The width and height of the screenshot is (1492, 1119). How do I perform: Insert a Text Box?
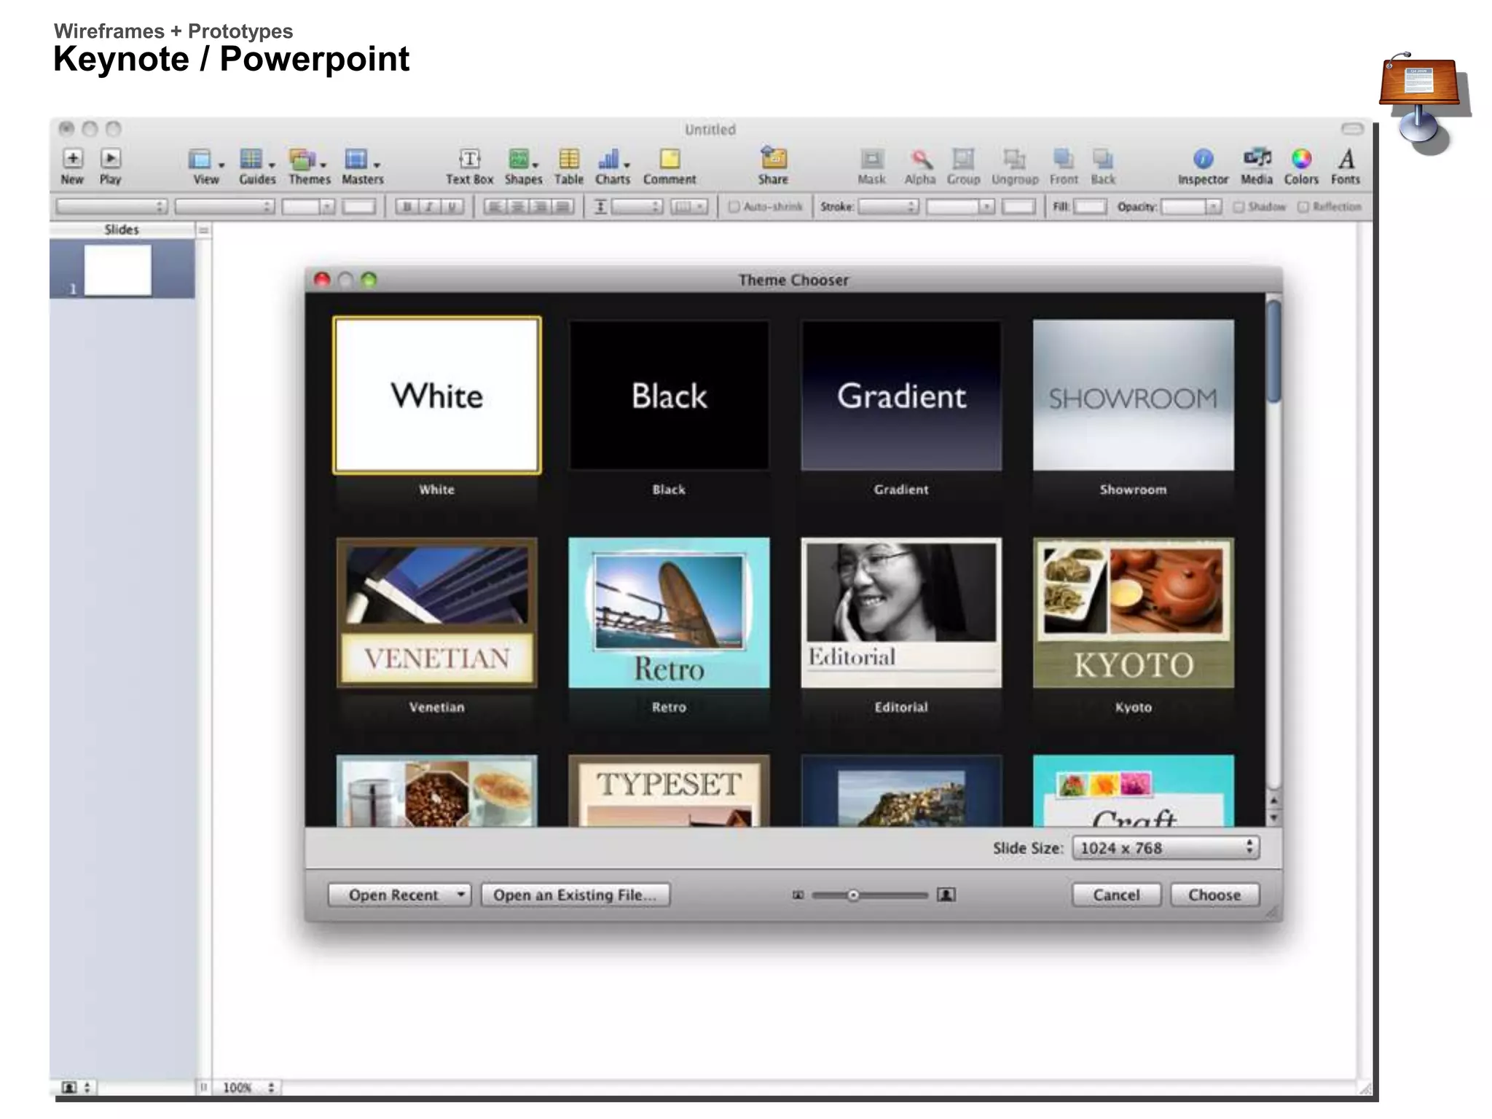469,159
